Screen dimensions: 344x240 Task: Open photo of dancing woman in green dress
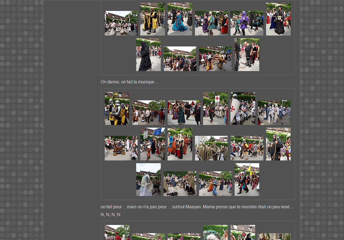[x=184, y=113]
